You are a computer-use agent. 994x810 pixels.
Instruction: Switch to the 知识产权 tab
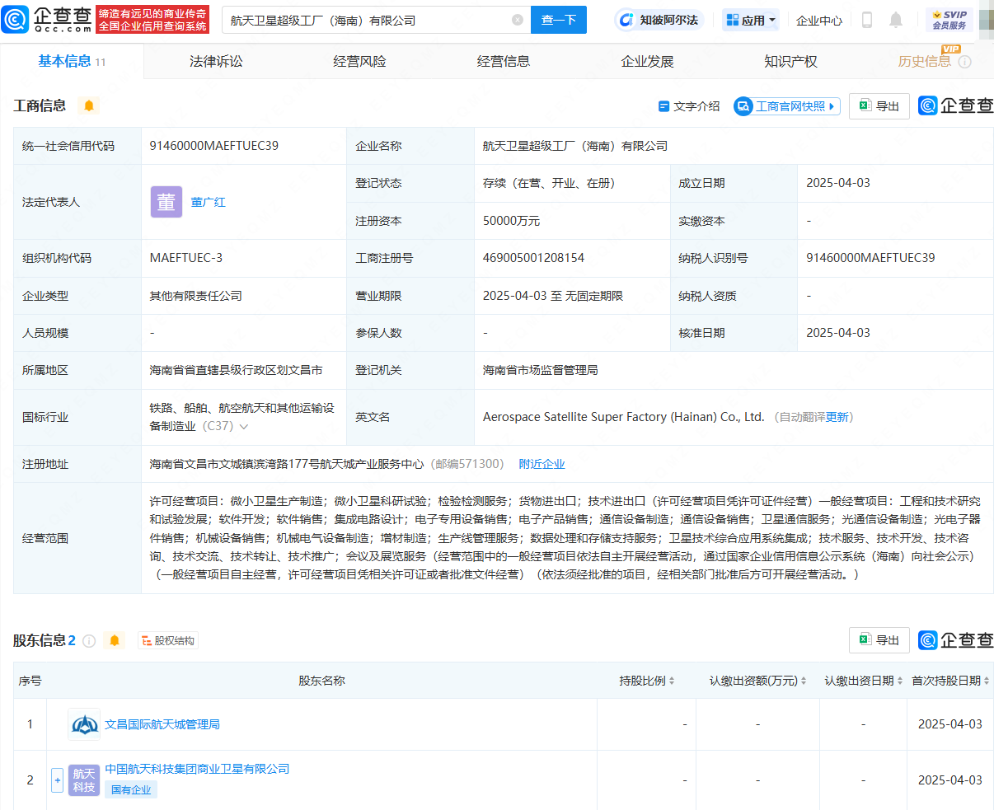790,62
